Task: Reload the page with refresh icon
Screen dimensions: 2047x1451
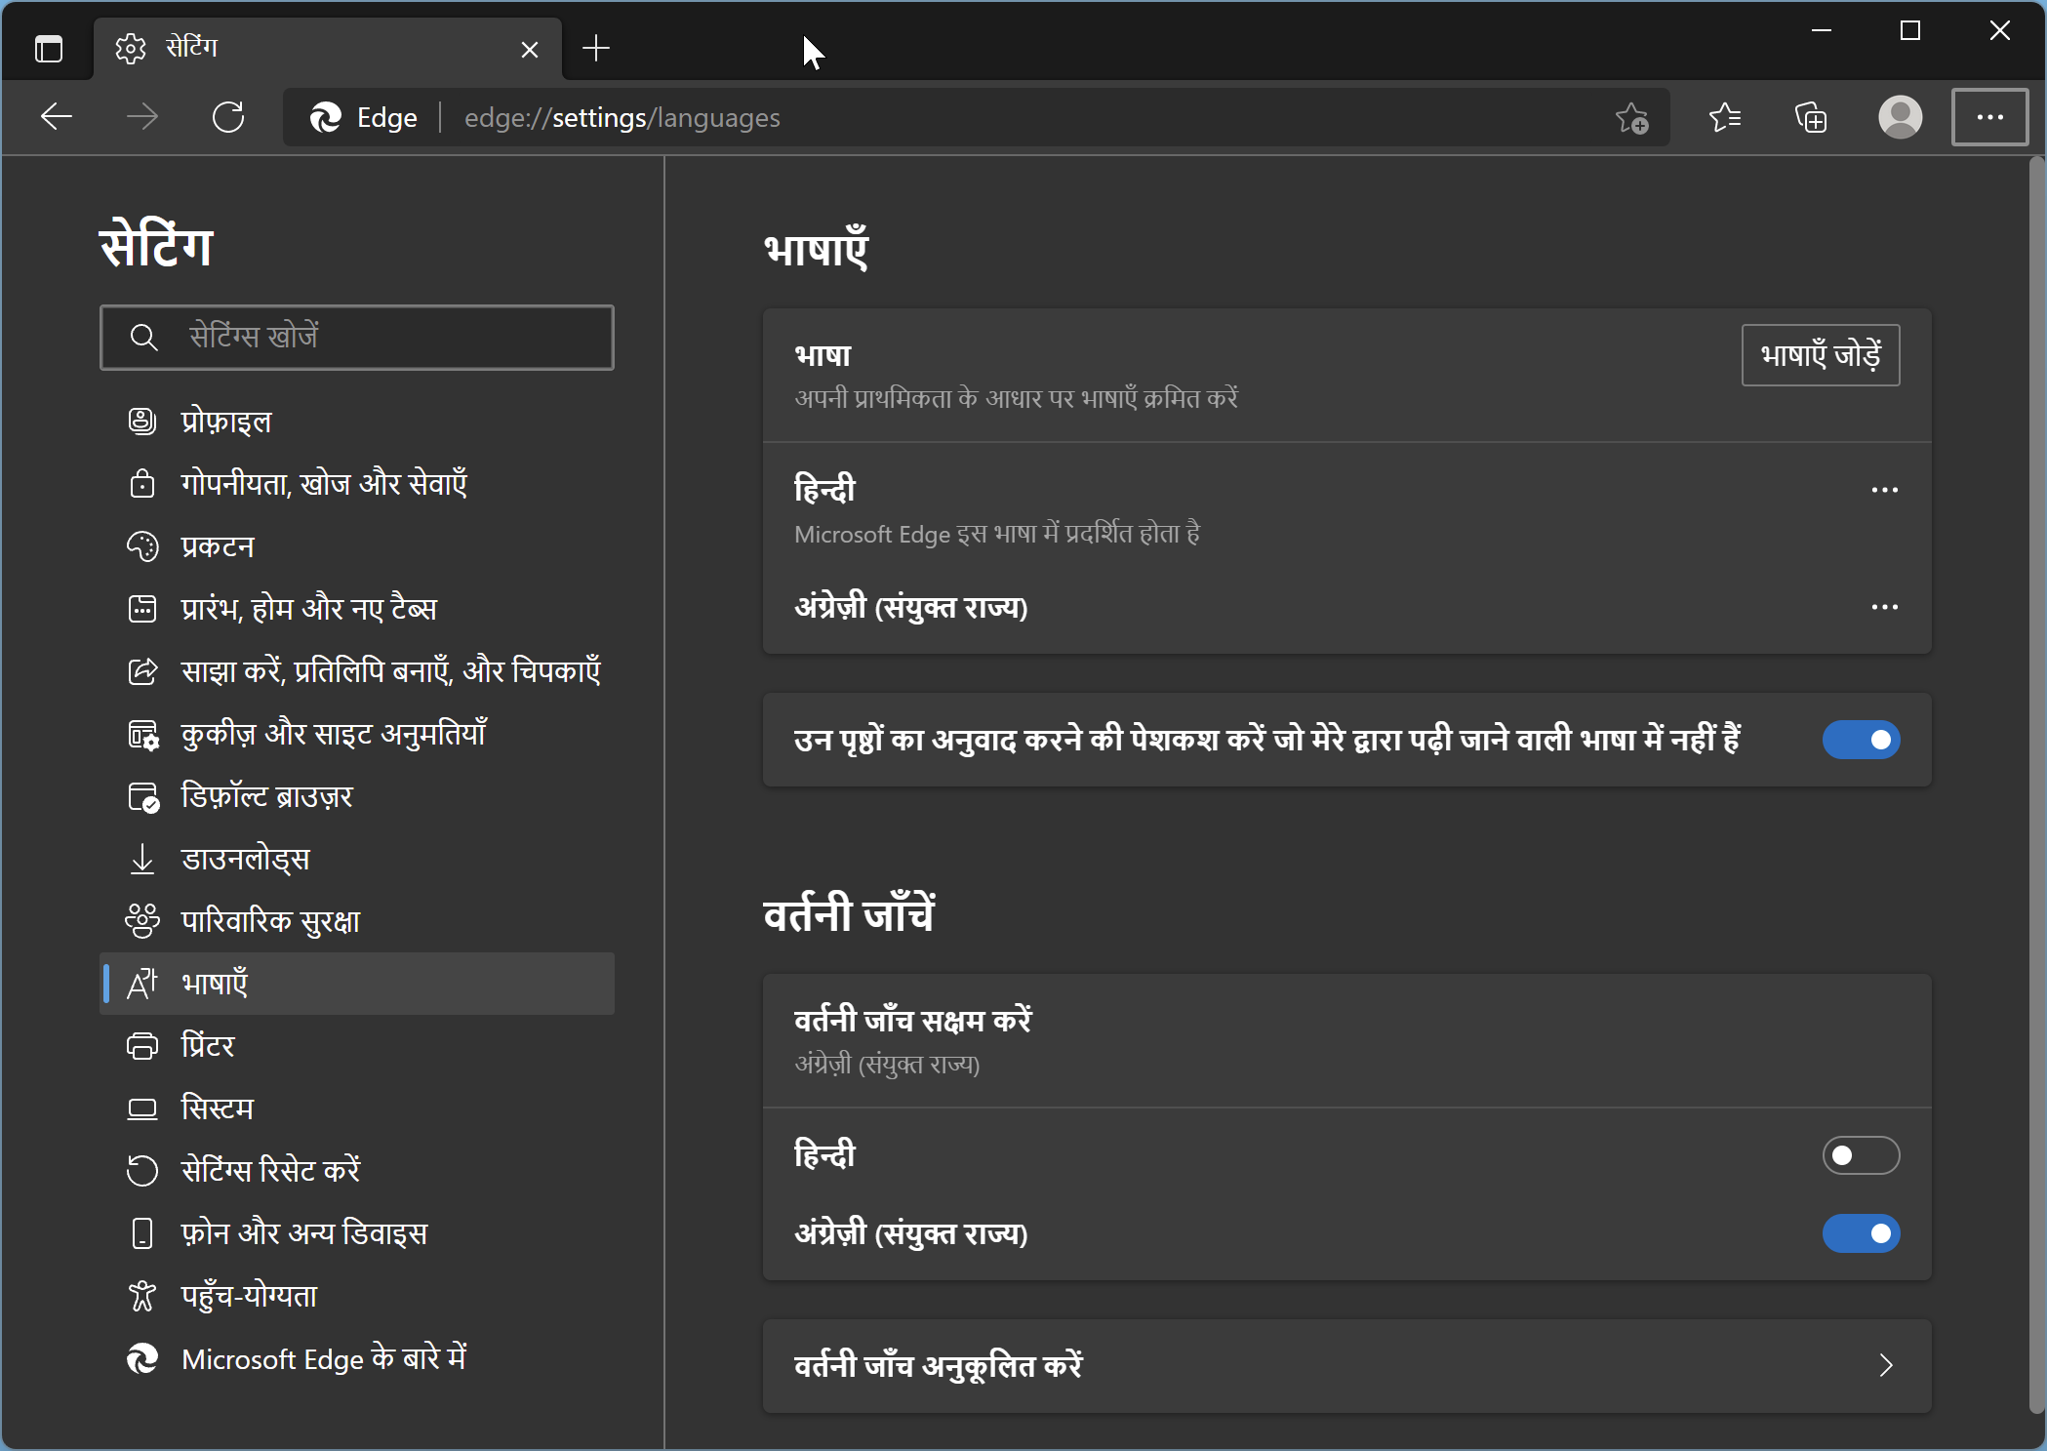Action: coord(228,117)
